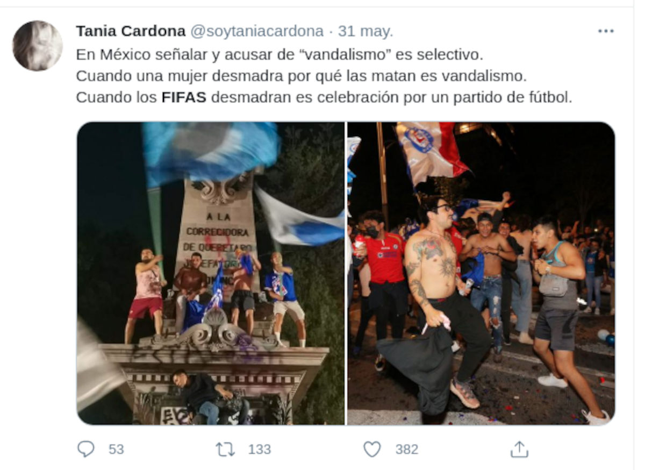Viewport: 645px width, 470px height.
Task: Click the reply speech bubble icon
Action: coord(86,449)
